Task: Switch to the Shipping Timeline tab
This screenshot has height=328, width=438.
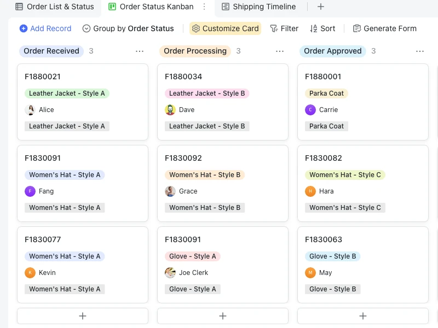Action: coord(259,7)
